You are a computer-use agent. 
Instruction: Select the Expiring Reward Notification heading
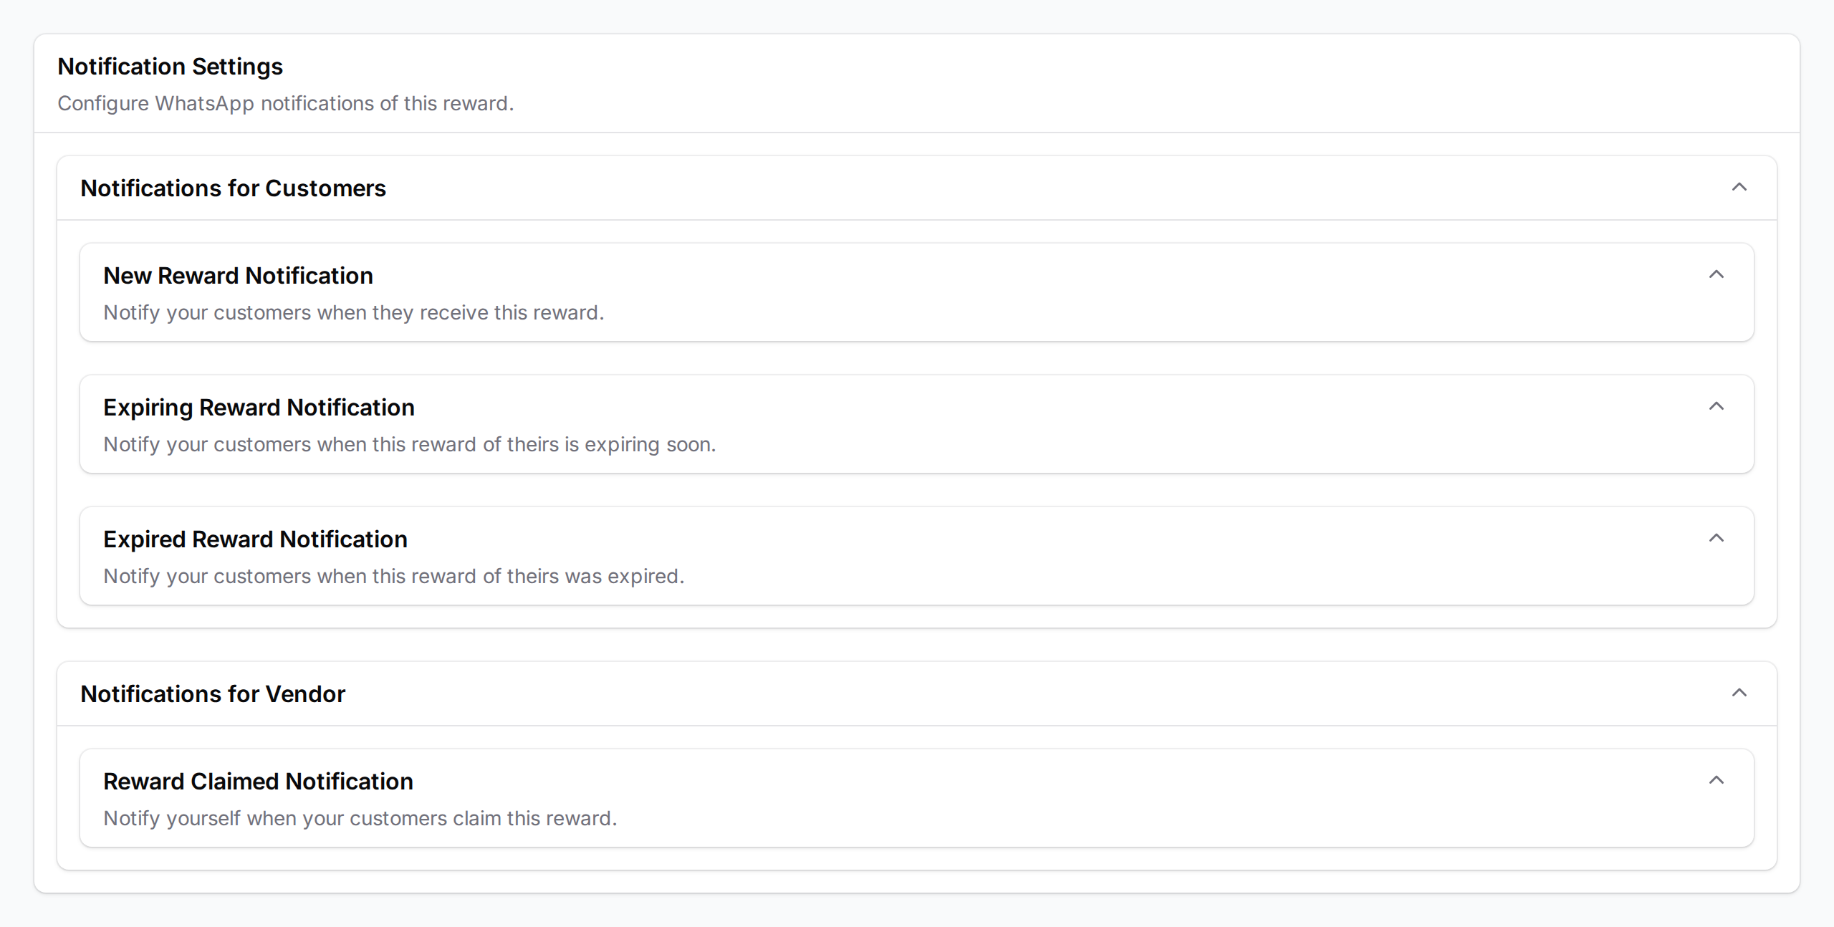tap(259, 407)
